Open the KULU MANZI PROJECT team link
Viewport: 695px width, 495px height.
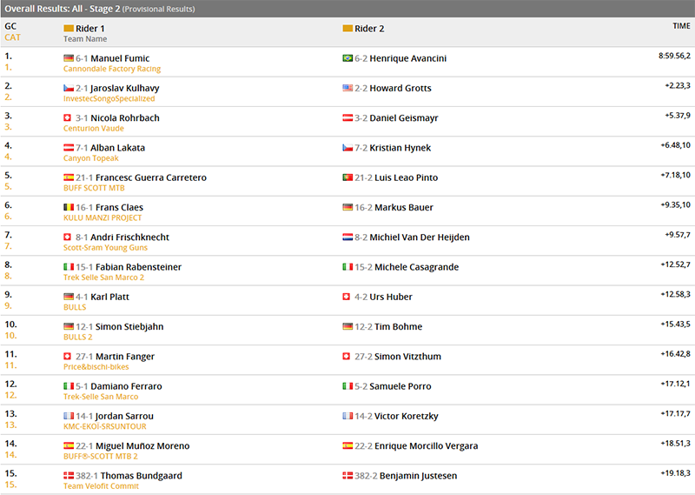click(x=103, y=217)
